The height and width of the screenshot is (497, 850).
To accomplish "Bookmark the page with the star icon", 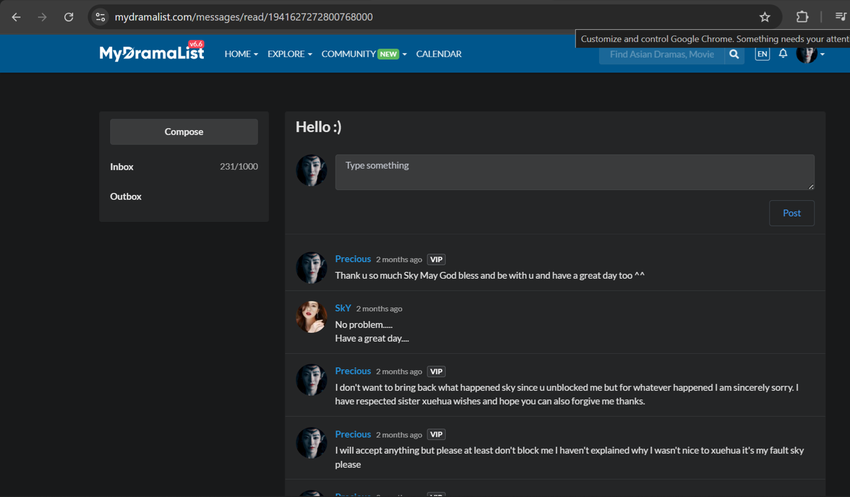I will click(764, 17).
